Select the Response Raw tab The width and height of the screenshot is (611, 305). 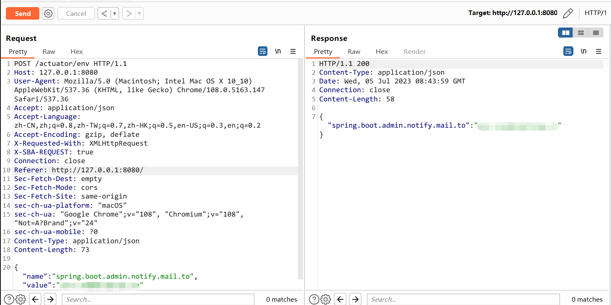(354, 51)
